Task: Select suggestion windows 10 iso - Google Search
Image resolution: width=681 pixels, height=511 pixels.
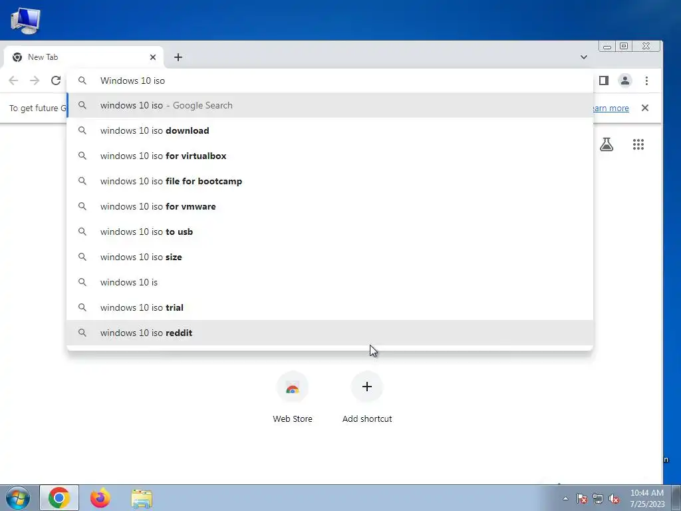Action: click(330, 106)
